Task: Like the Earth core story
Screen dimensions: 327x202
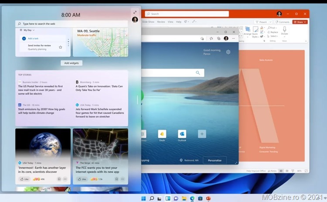Action: [24, 179]
